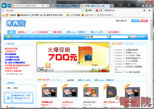Click the [禮包] 大禮包 promotion link
This screenshot has height=109, width=154.
12,88
